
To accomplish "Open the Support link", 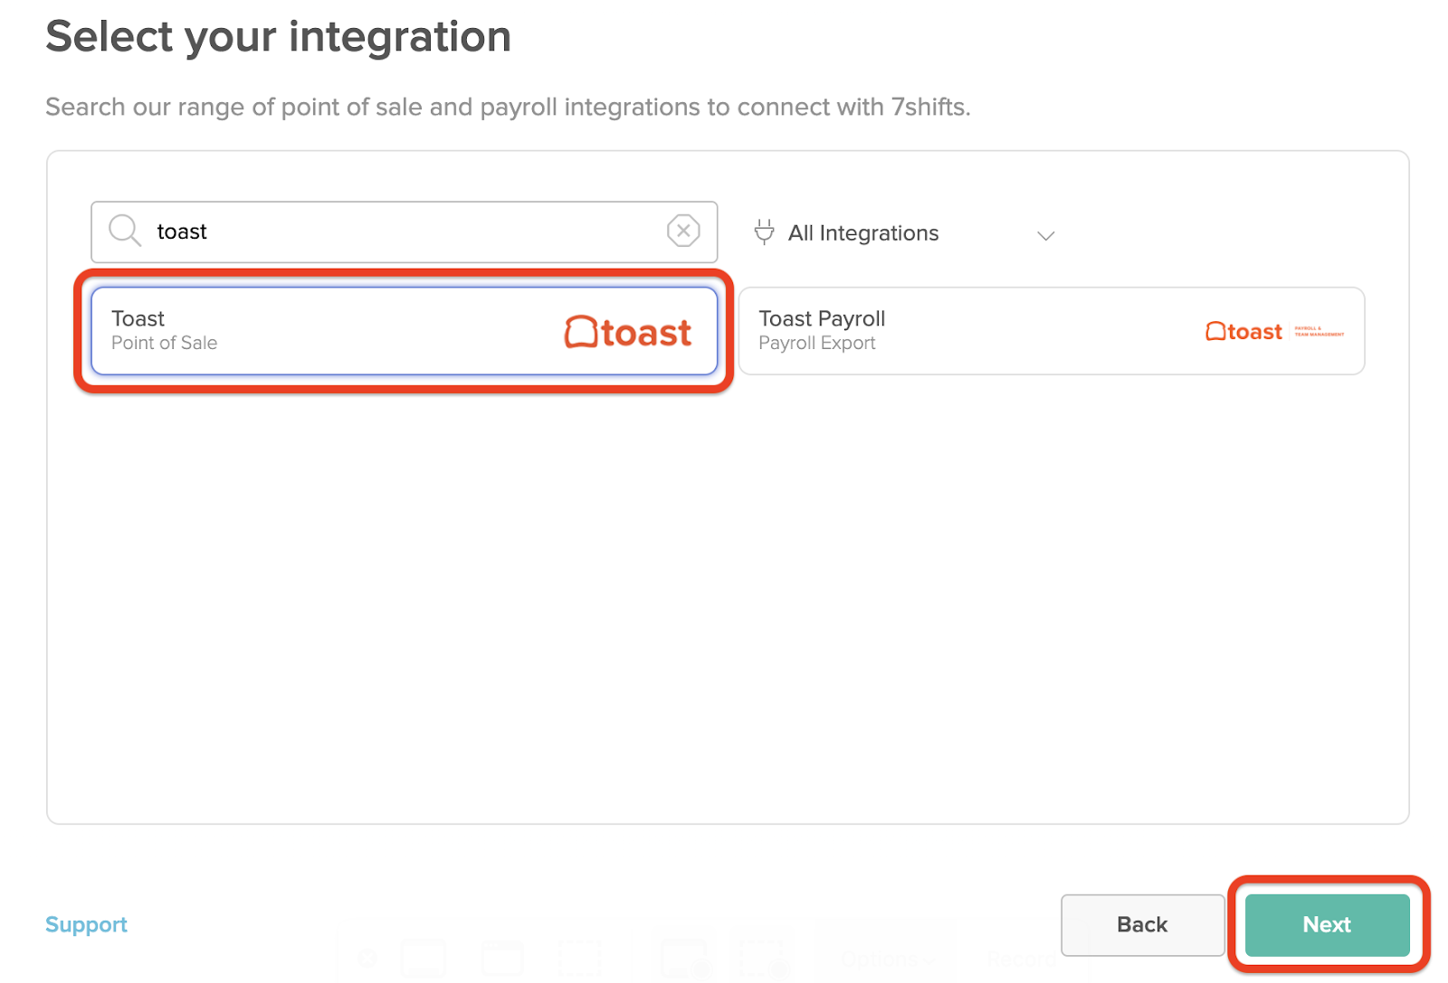I will tap(86, 924).
